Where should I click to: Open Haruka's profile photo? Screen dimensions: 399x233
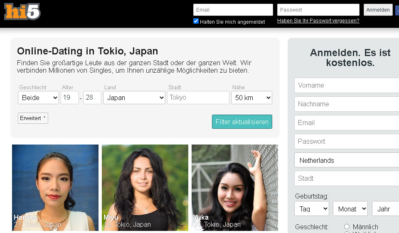[55, 187]
